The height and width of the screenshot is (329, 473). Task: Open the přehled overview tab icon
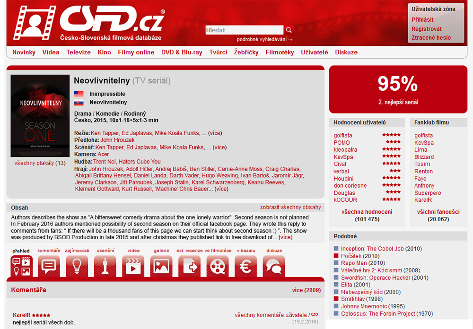click(x=21, y=266)
